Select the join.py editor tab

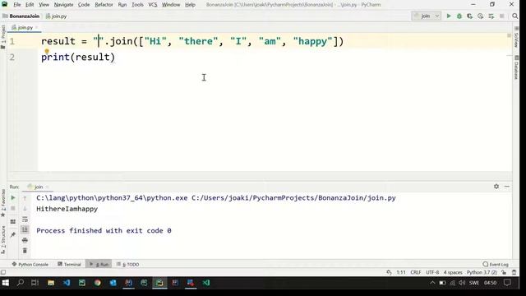click(x=25, y=27)
